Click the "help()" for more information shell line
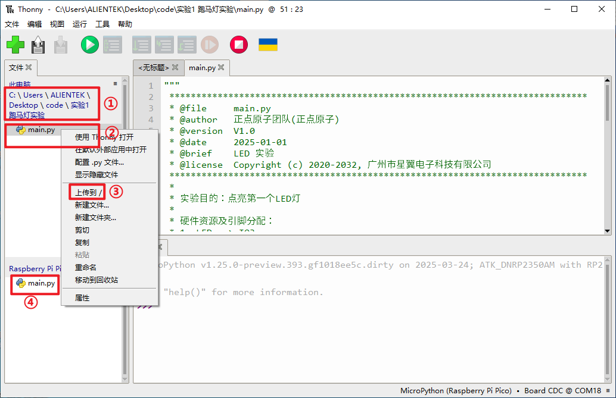The height and width of the screenshot is (398, 616). click(x=243, y=292)
